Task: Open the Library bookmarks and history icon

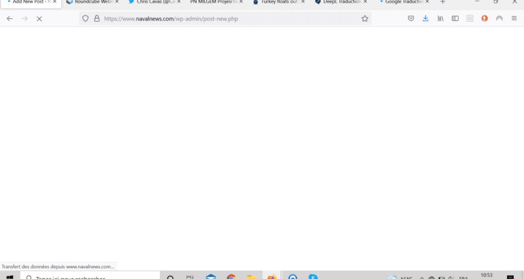Action: tap(440, 18)
